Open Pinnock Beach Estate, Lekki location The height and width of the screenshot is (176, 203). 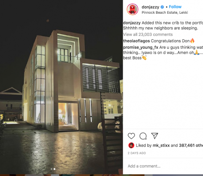coord(165,13)
